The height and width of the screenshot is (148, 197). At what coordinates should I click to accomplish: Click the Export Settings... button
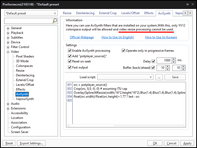(x=31, y=143)
